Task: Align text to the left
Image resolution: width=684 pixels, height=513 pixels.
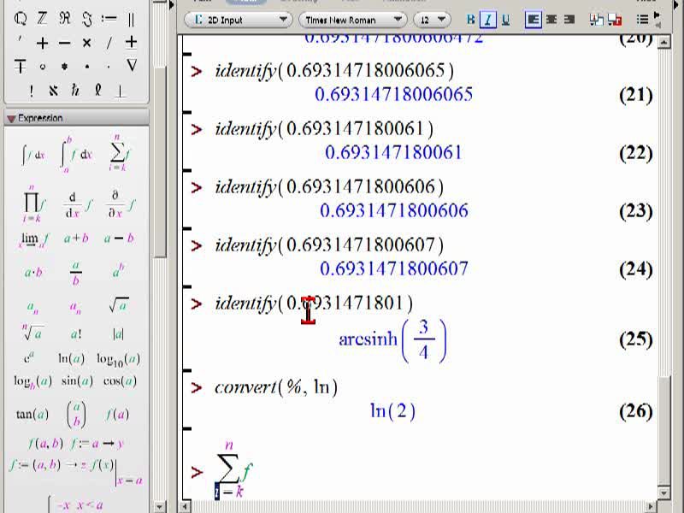Action: pyautogui.click(x=533, y=20)
